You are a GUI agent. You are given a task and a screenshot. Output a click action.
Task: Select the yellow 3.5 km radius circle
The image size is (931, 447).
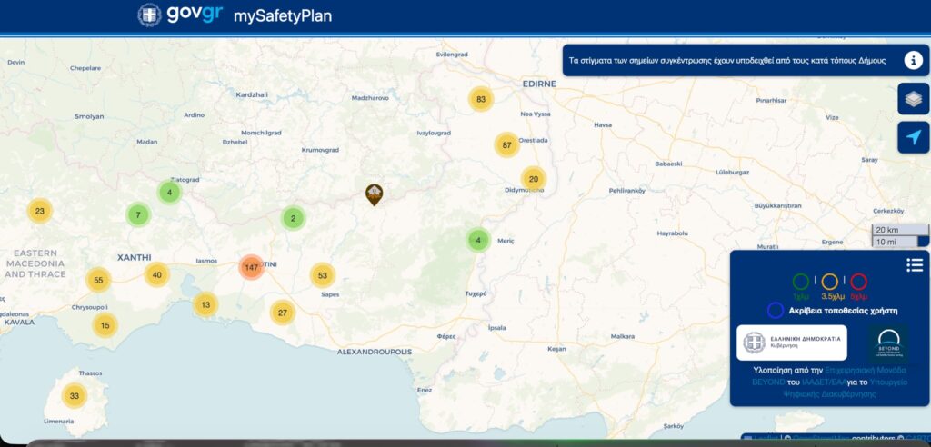pyautogui.click(x=829, y=282)
